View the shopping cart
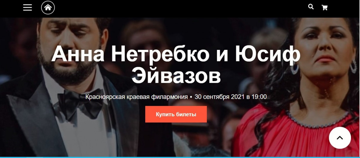 tap(324, 8)
